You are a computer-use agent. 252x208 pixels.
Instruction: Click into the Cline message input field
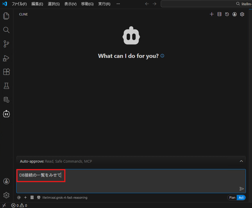[x=131, y=181]
